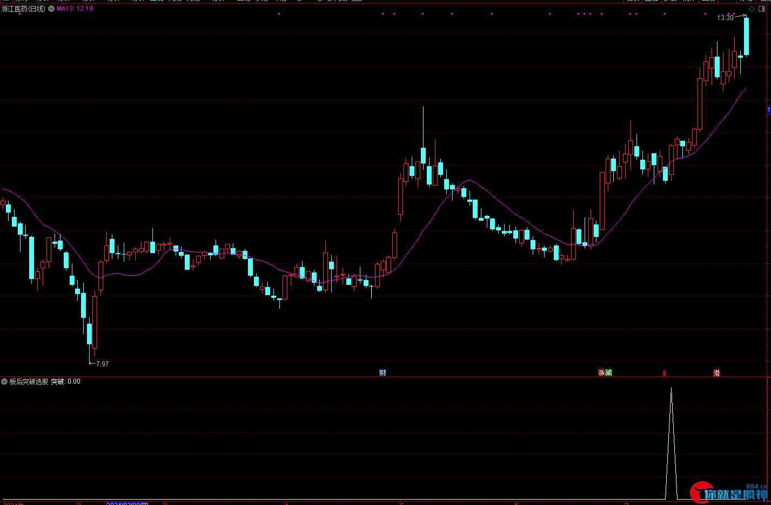
Task: Click the 13.30 high price label
Action: pos(725,18)
